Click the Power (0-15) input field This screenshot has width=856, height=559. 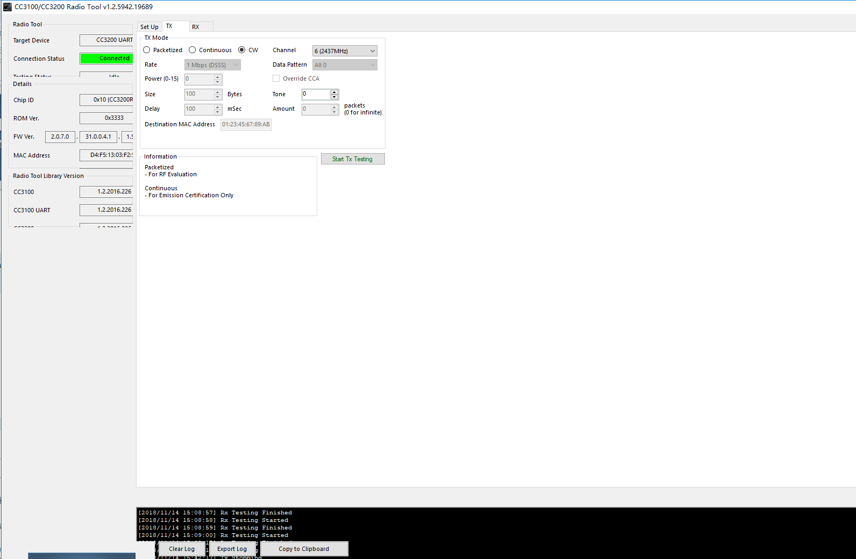[x=199, y=79]
